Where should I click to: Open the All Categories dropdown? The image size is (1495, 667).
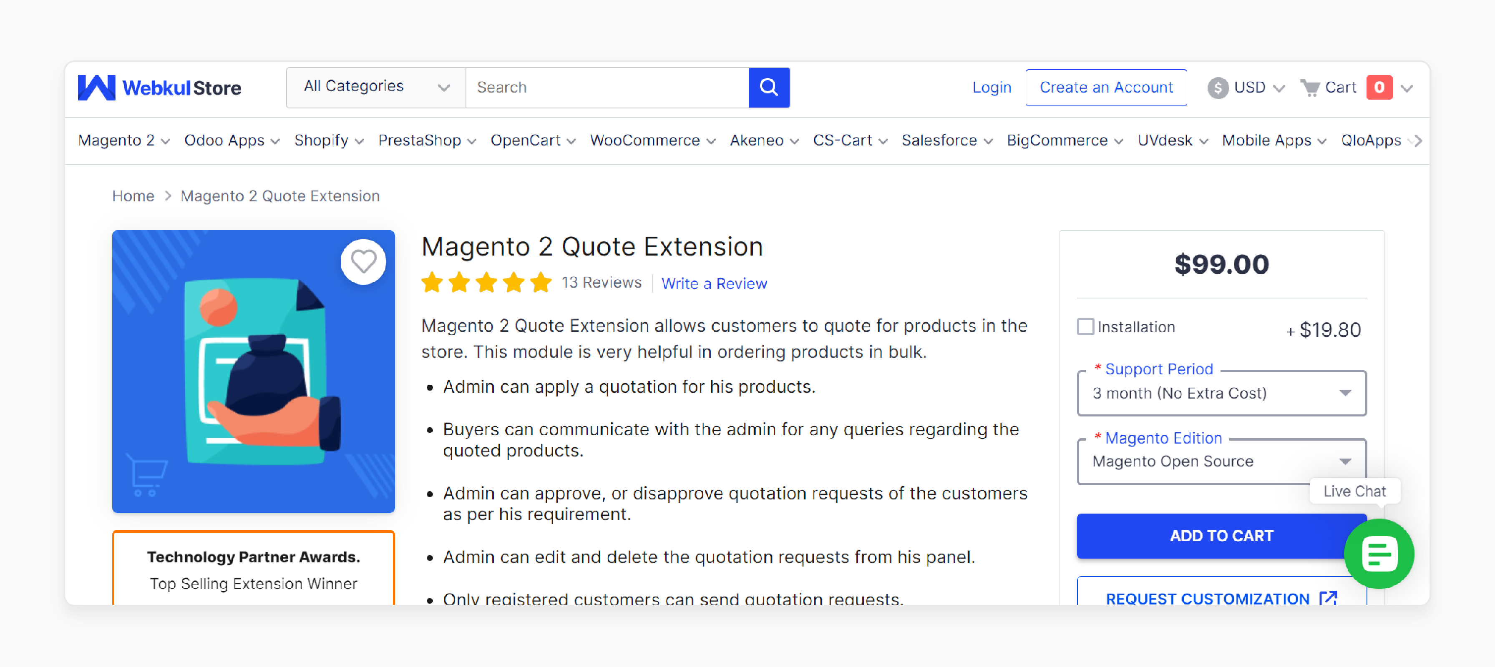coord(376,88)
